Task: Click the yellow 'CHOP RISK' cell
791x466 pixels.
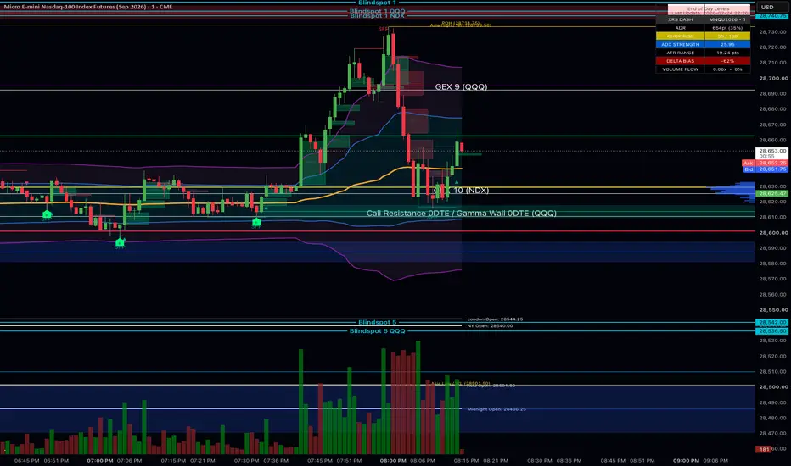Action: click(x=680, y=36)
